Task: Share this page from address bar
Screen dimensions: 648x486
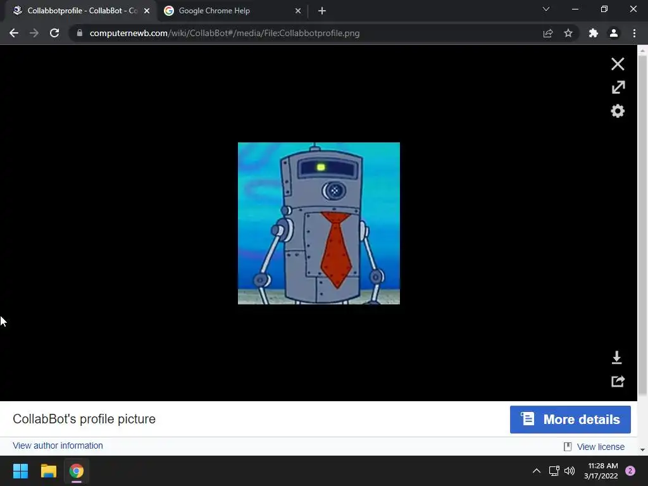Action: pyautogui.click(x=548, y=33)
